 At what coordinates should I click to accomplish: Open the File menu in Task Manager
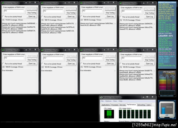point(102,101)
